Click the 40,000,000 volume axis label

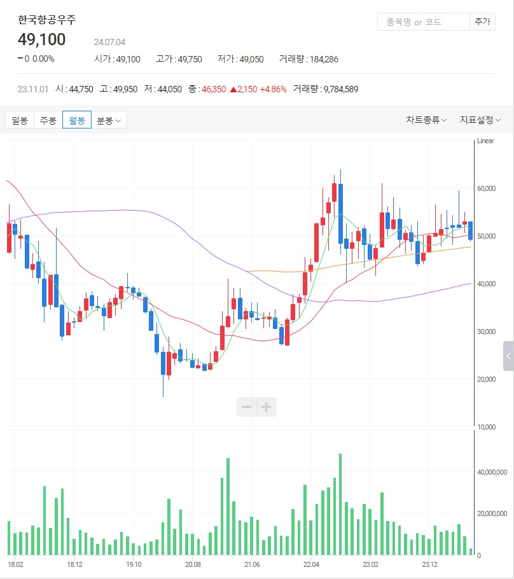(x=491, y=473)
